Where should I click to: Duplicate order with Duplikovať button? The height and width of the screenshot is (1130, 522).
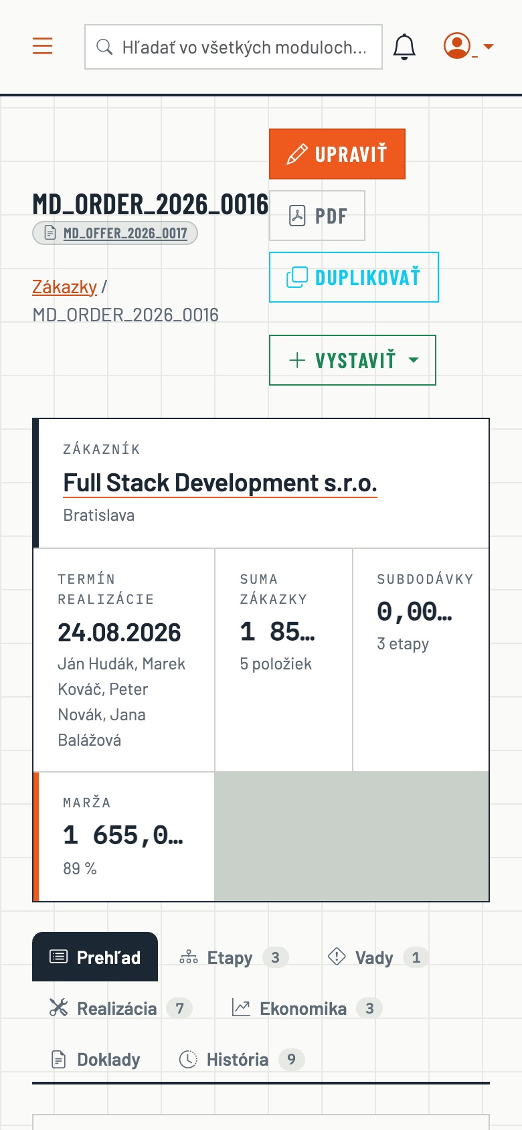click(354, 277)
